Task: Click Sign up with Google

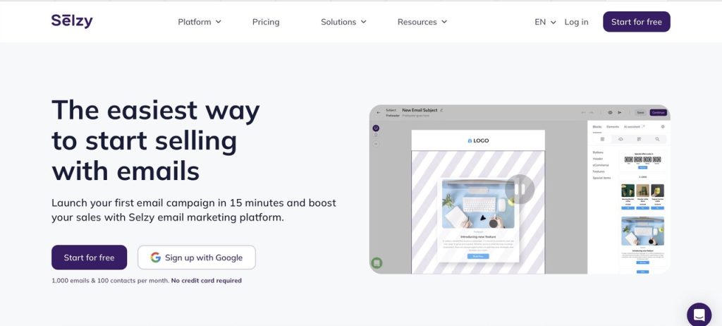Action: (196, 258)
